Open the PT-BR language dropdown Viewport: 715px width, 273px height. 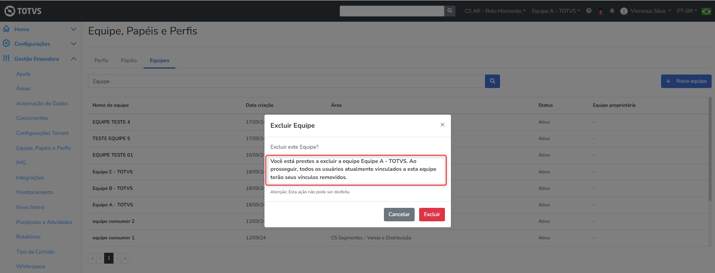tap(687, 11)
